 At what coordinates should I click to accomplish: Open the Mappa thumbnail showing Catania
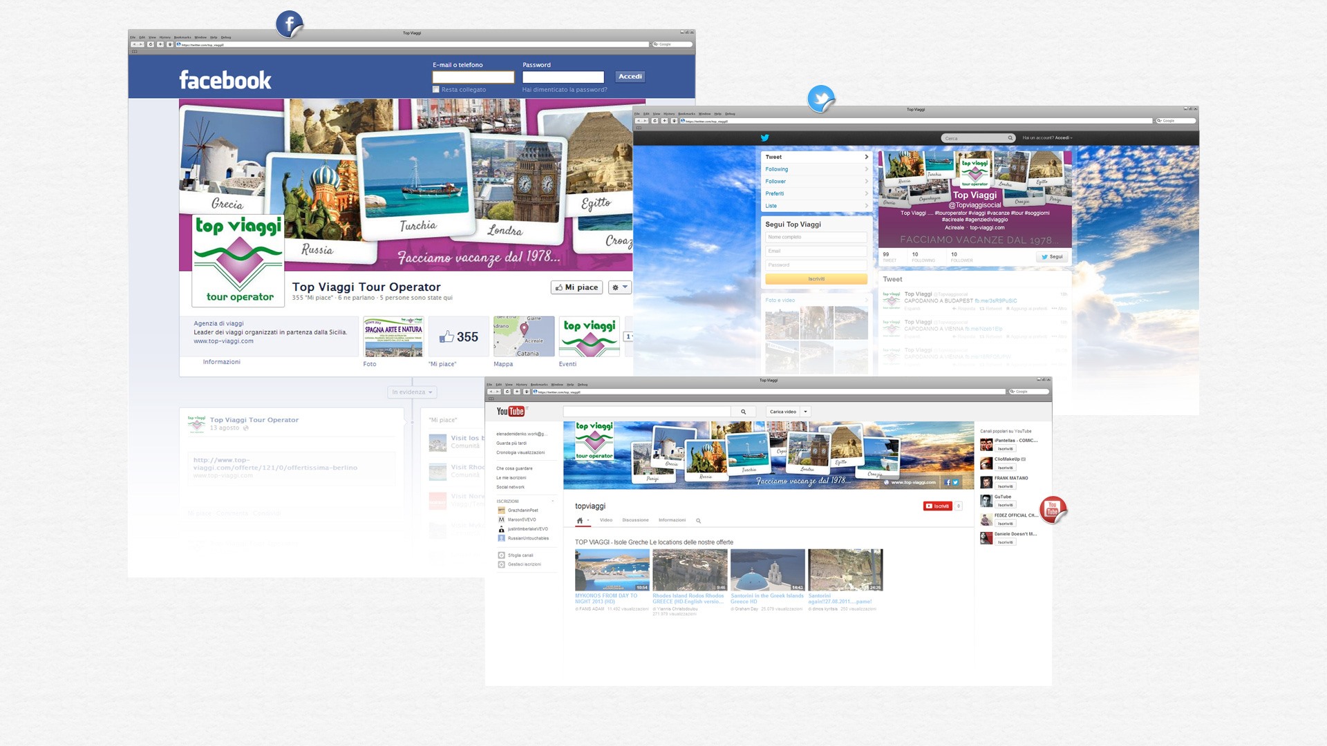click(x=524, y=336)
